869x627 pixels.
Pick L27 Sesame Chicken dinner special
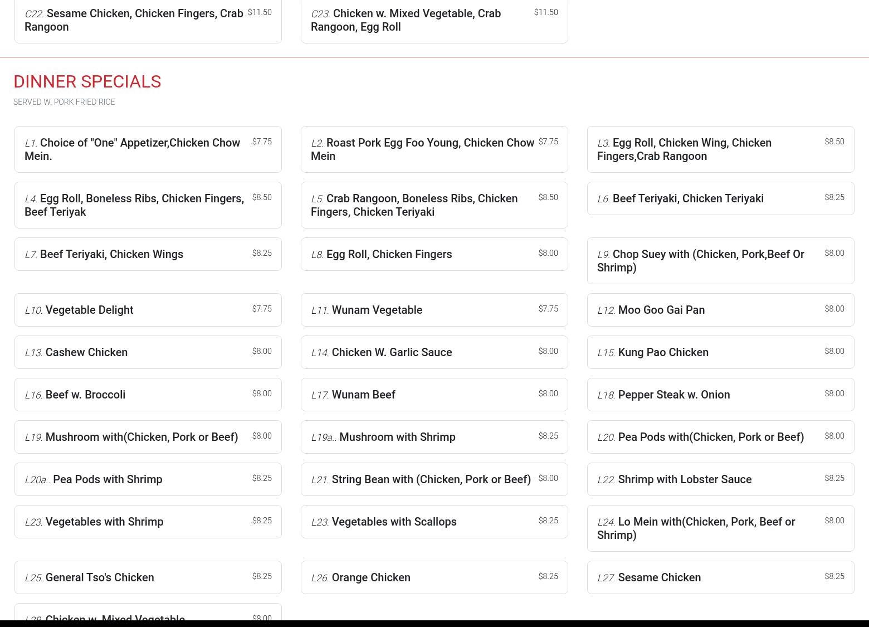tap(721, 577)
